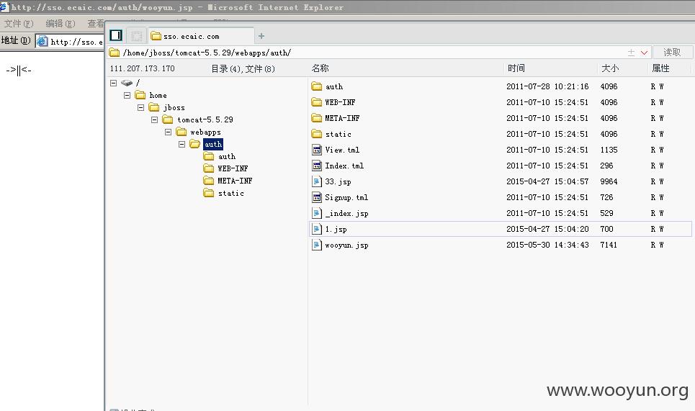The height and width of the screenshot is (411, 695).
Task: Click the grid view icon beside tab
Action: 137,36
